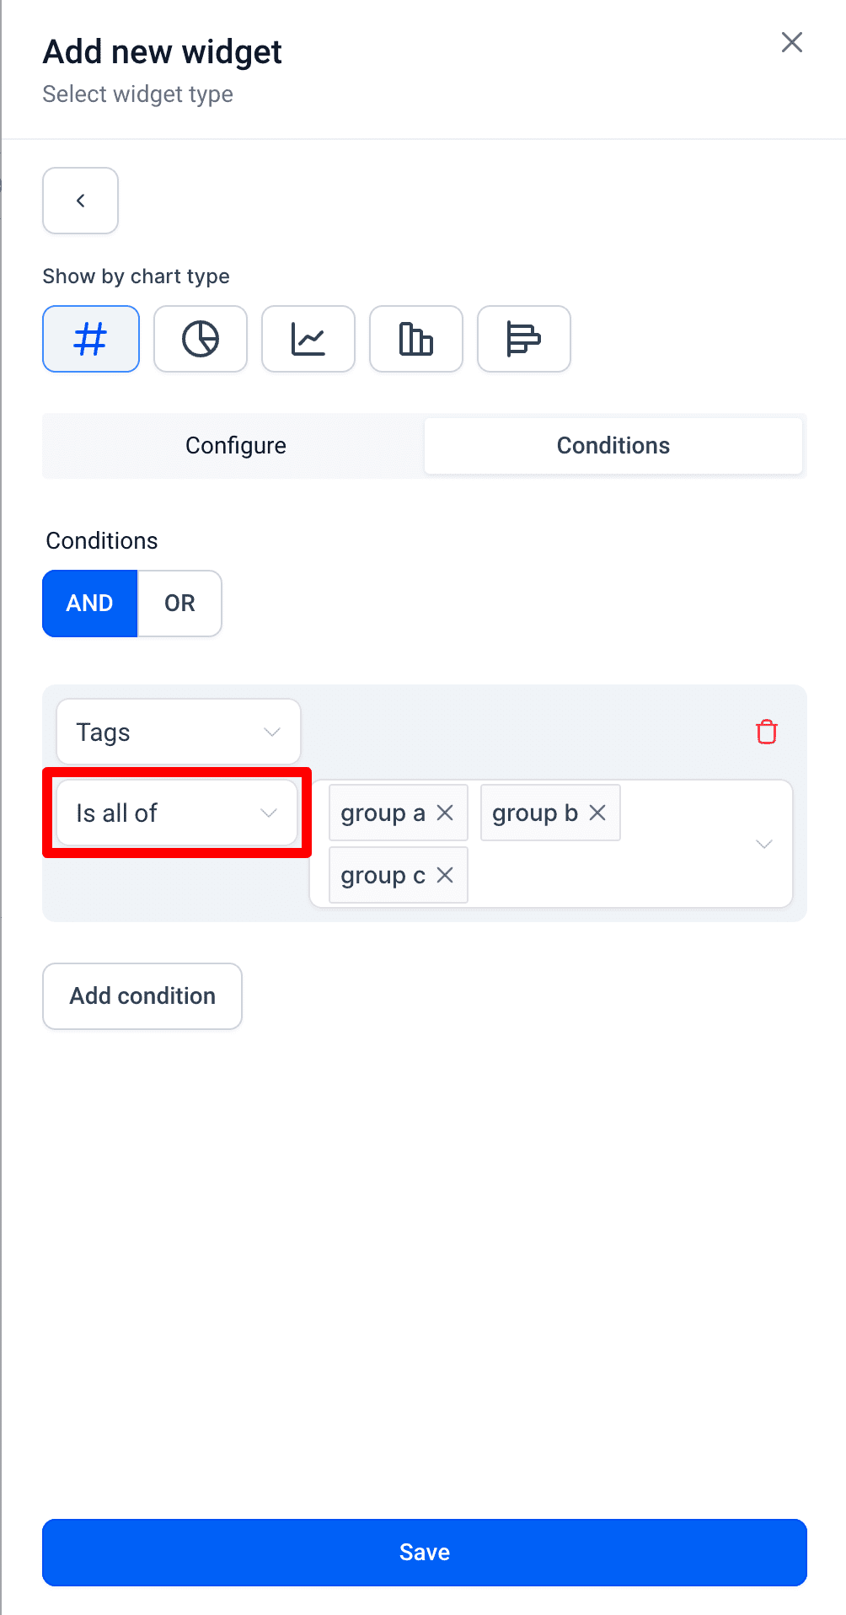Pick the vertical bar chart type icon

tap(416, 339)
